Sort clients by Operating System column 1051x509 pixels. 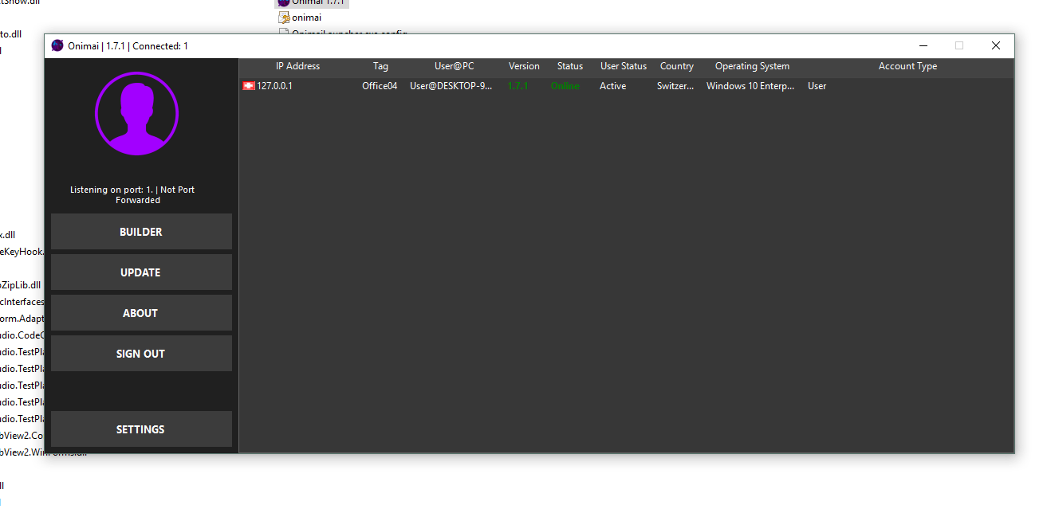tap(751, 66)
